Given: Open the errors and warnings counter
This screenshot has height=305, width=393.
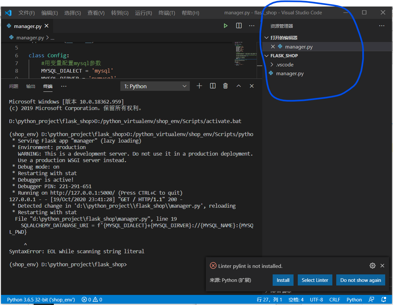Looking at the screenshot, I should (x=92, y=299).
